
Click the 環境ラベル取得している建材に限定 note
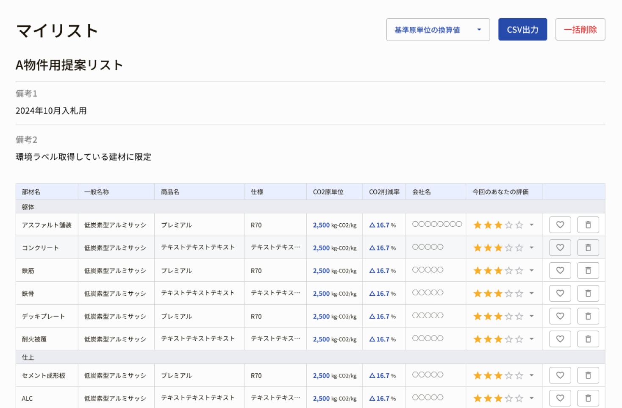(x=83, y=157)
